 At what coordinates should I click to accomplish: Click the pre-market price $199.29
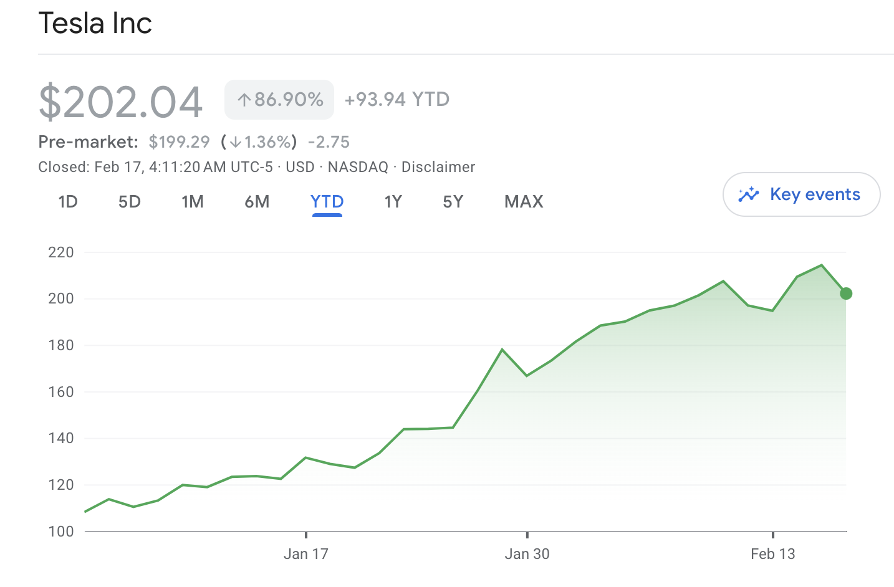(179, 142)
